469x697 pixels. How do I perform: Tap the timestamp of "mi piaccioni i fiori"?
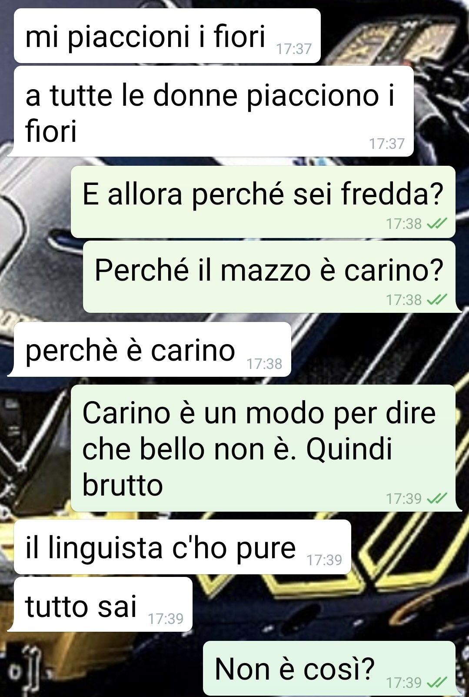[294, 49]
